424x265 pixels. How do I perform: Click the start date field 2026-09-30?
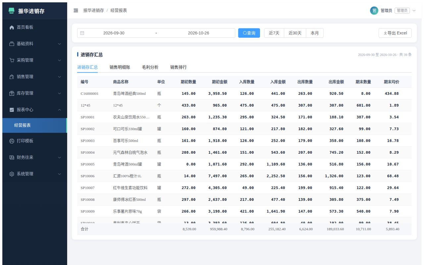[x=114, y=33]
